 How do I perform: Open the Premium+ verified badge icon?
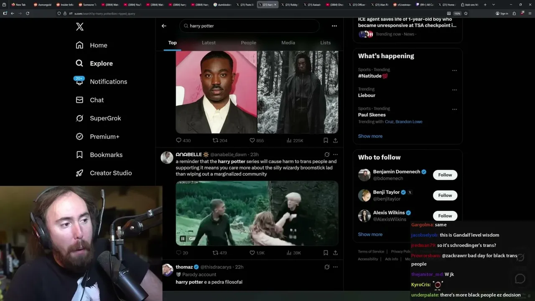point(79,136)
